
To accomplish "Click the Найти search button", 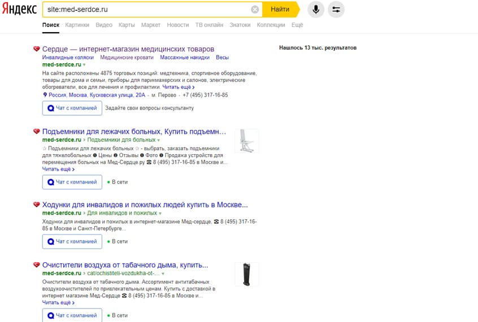I will 280,10.
